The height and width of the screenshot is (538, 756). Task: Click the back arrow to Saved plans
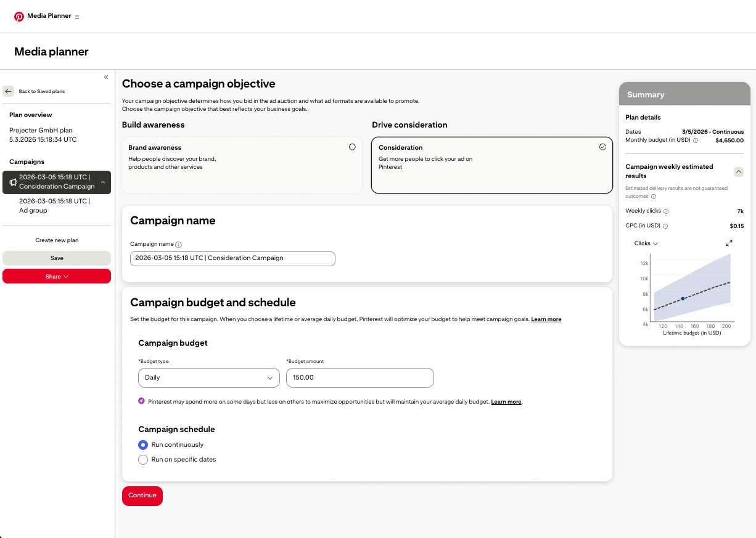(x=9, y=91)
